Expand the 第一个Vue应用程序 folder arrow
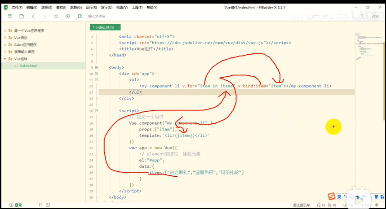This screenshot has width=386, height=209. 4,30
